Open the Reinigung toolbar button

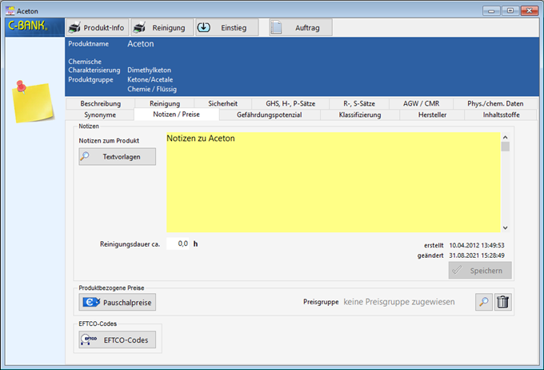(162, 27)
